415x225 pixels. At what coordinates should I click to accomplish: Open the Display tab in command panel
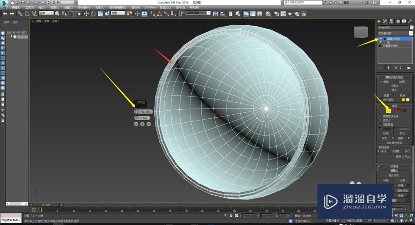(404, 22)
